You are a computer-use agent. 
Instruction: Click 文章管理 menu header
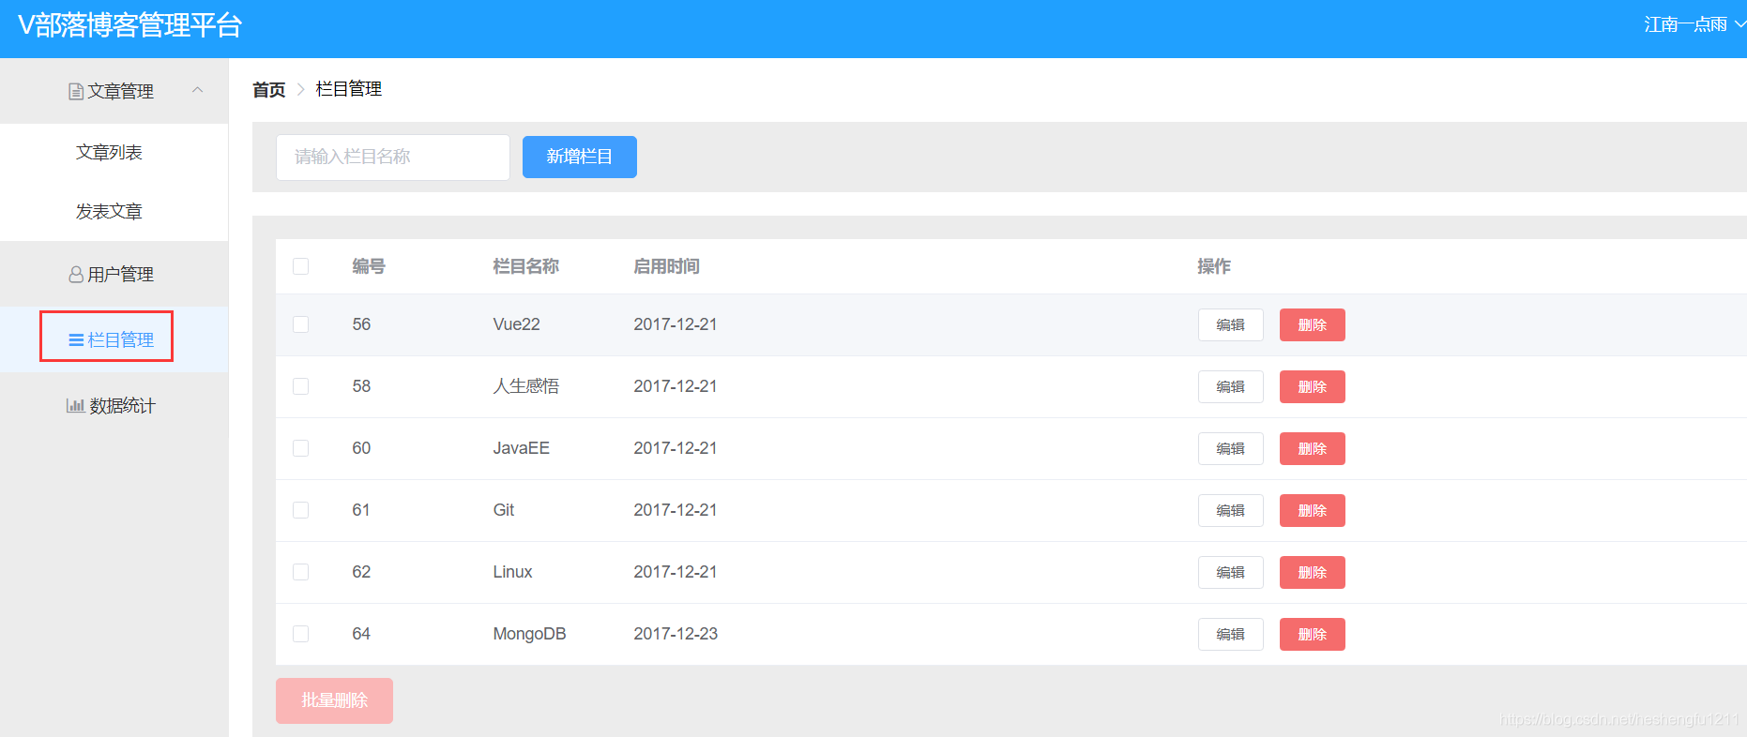tap(114, 91)
